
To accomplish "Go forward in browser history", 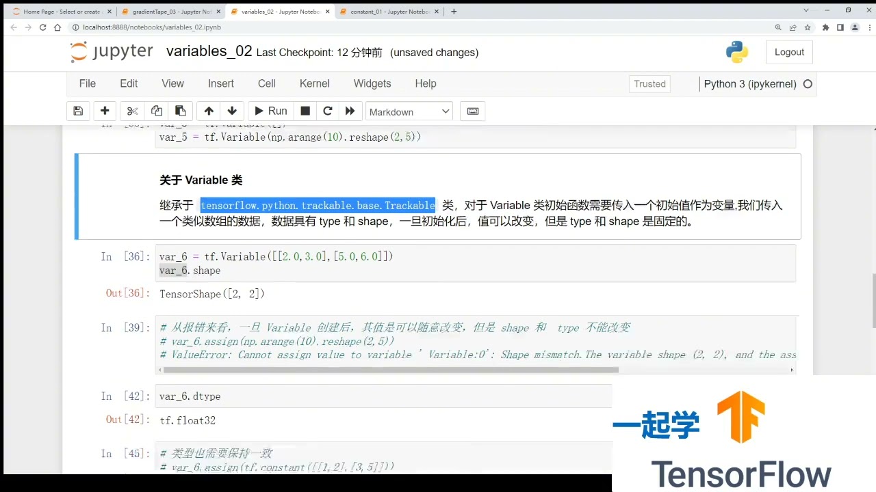I will [28, 27].
